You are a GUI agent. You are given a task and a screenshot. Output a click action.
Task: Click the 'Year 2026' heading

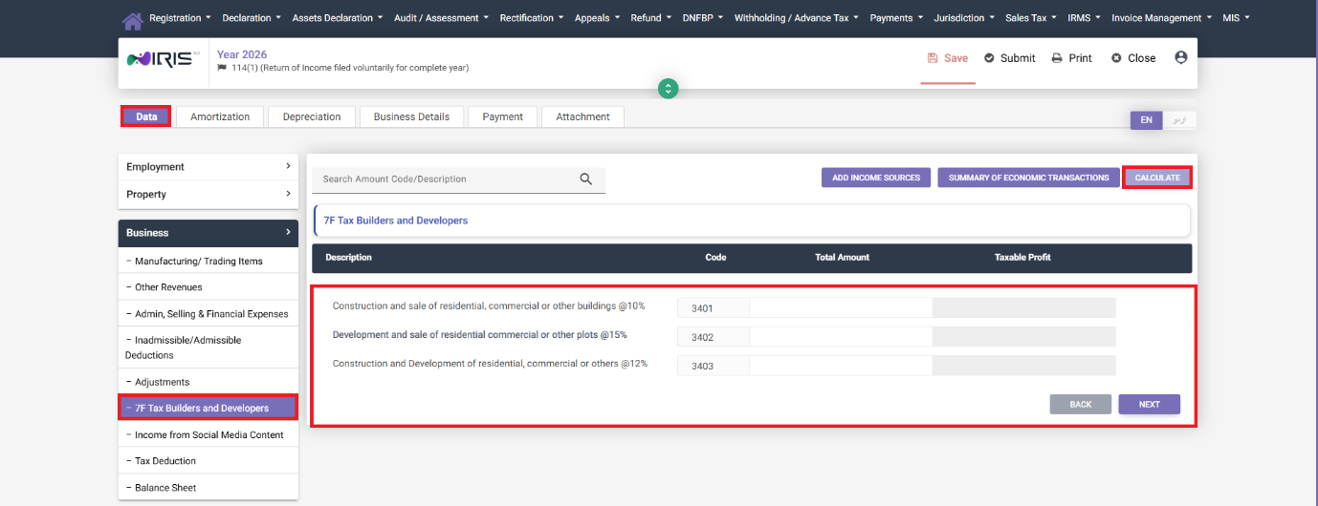pyautogui.click(x=242, y=54)
